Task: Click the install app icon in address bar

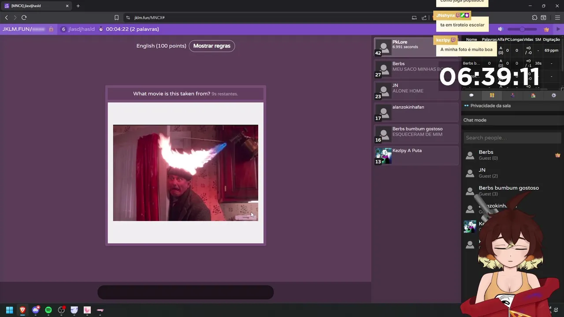Action: pyautogui.click(x=414, y=18)
